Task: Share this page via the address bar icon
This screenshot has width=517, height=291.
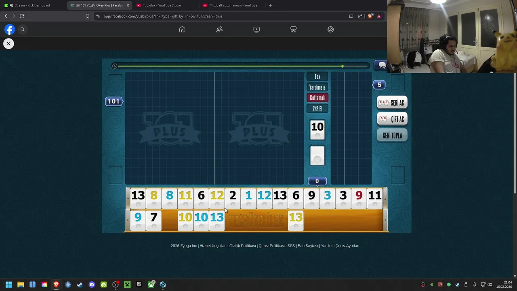Action: click(x=360, y=16)
